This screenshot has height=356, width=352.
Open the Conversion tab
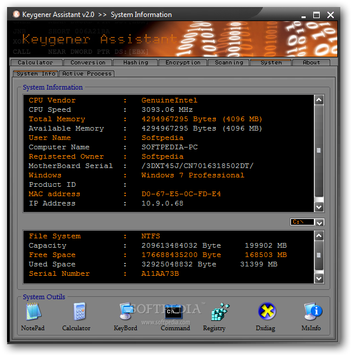pos(88,63)
